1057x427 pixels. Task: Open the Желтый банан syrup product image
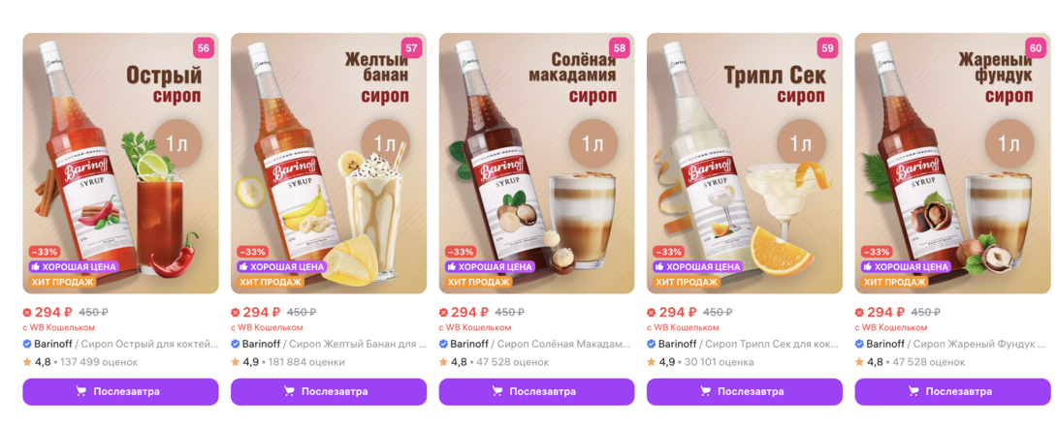click(329, 163)
